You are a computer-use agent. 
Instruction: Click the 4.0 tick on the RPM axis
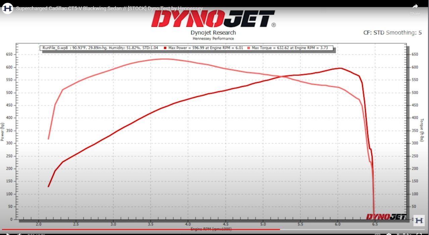pyautogui.click(x=188, y=224)
